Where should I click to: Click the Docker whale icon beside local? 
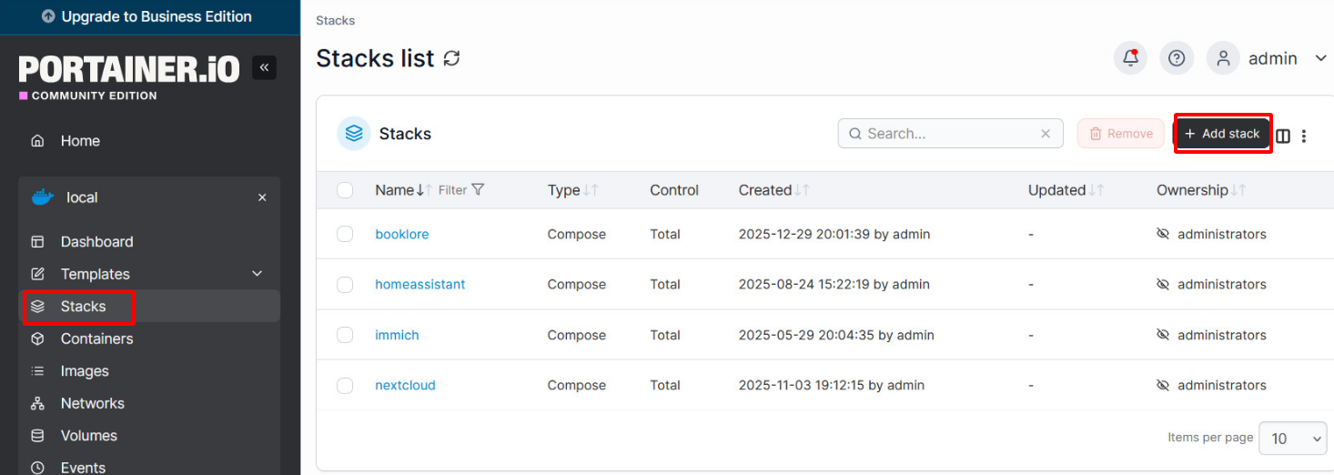point(42,197)
